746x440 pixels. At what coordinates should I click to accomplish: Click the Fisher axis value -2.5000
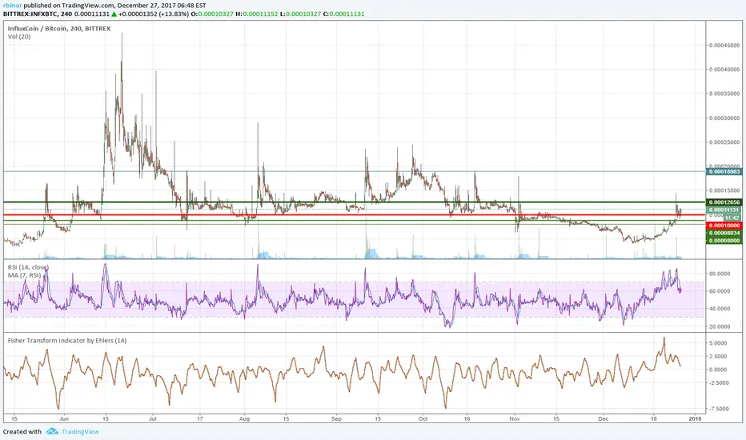click(x=718, y=383)
